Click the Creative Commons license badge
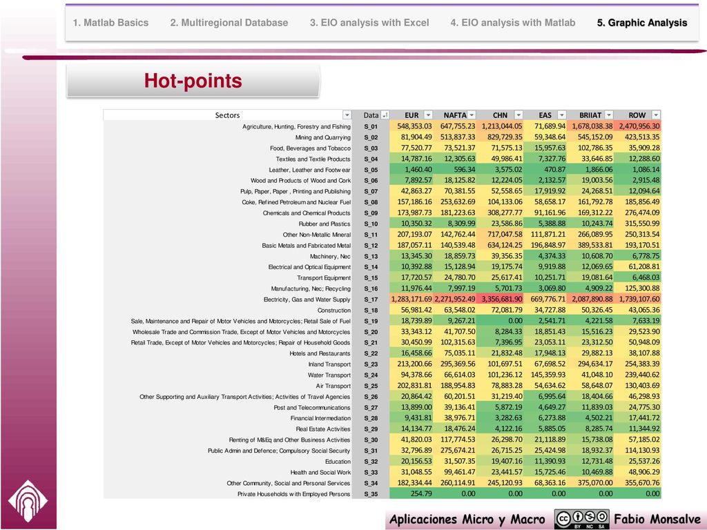 581,519
